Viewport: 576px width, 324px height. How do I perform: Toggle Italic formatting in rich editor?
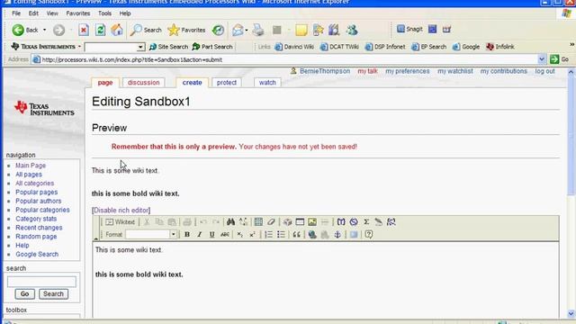click(x=200, y=234)
